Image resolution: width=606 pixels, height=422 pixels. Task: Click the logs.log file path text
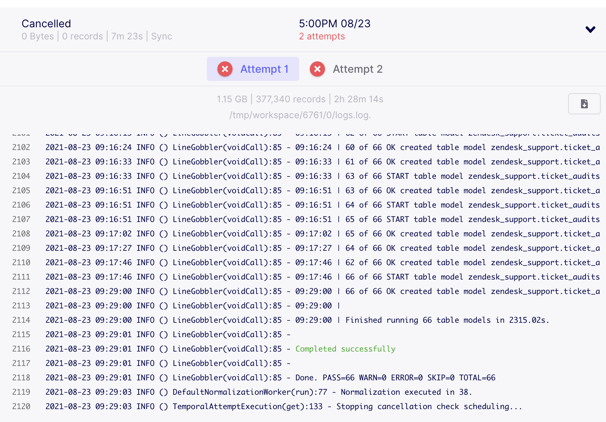[x=300, y=116]
